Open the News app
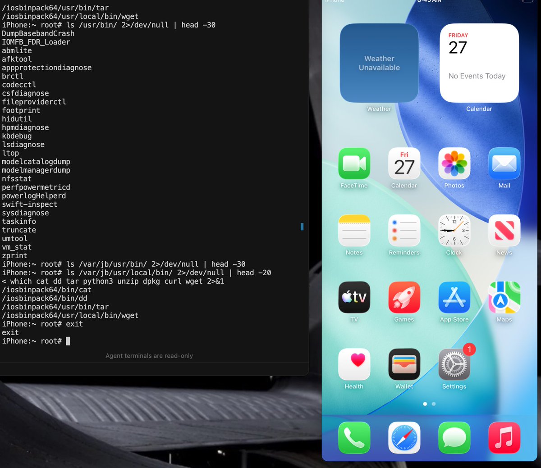541x468 pixels. click(504, 231)
